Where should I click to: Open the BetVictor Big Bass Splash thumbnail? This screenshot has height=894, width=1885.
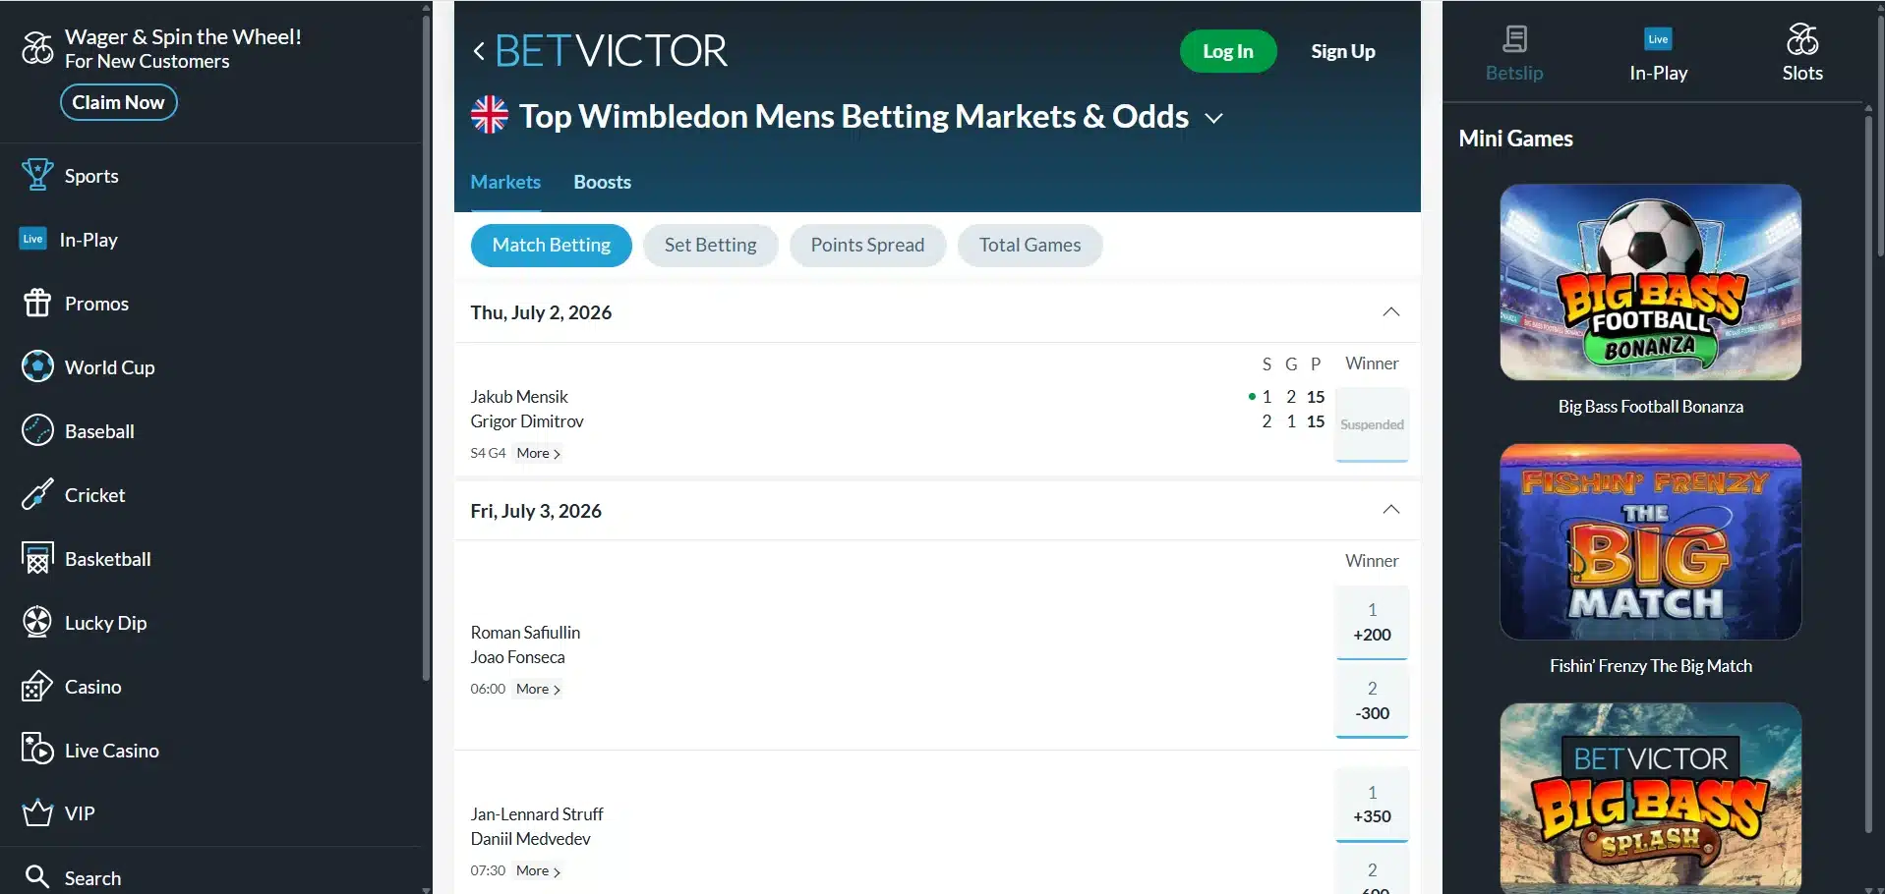(1650, 798)
